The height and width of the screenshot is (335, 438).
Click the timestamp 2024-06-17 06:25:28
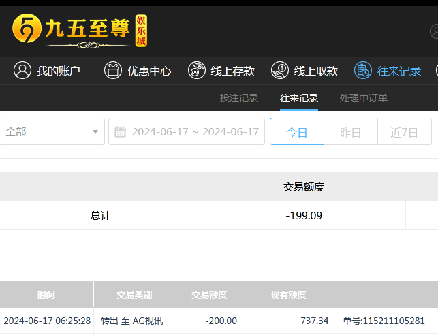(47, 321)
